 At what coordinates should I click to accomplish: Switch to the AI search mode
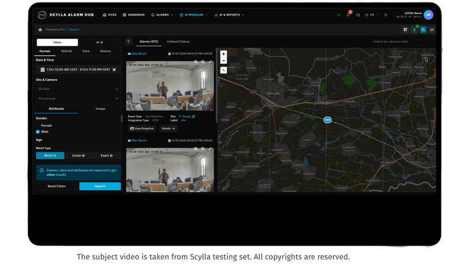tap(99, 43)
